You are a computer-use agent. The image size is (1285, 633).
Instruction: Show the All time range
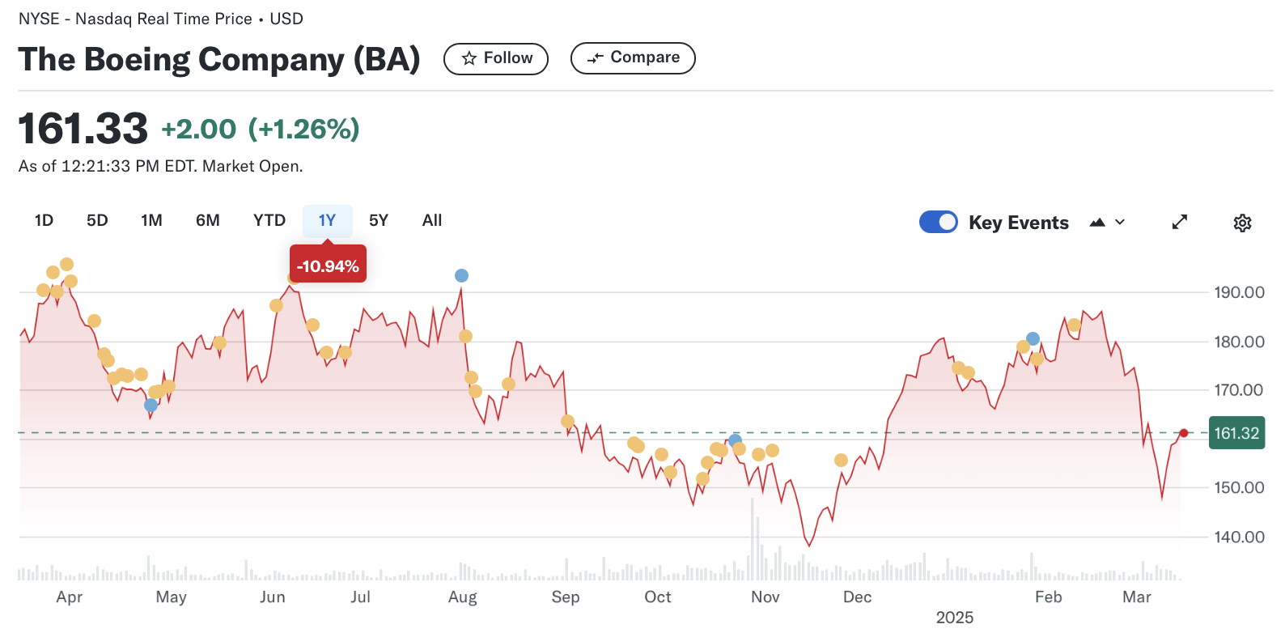[x=432, y=220]
